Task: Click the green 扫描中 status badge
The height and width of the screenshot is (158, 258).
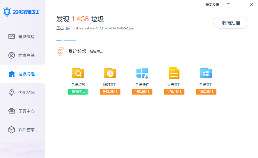Action: tap(78, 92)
